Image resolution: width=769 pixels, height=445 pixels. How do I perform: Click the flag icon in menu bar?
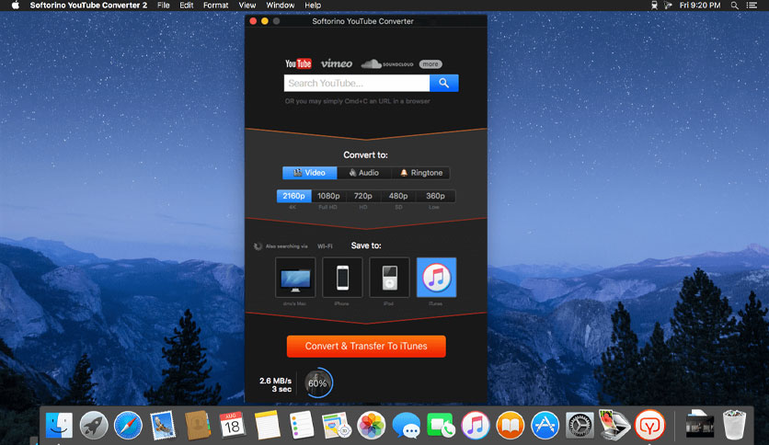point(668,6)
